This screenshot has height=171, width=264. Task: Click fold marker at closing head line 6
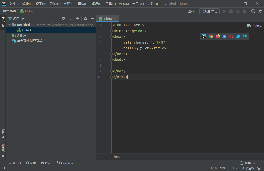111,54
